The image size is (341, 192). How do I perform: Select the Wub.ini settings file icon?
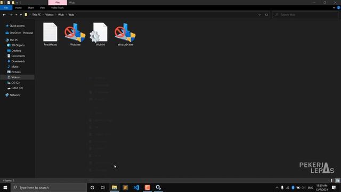[x=99, y=32]
